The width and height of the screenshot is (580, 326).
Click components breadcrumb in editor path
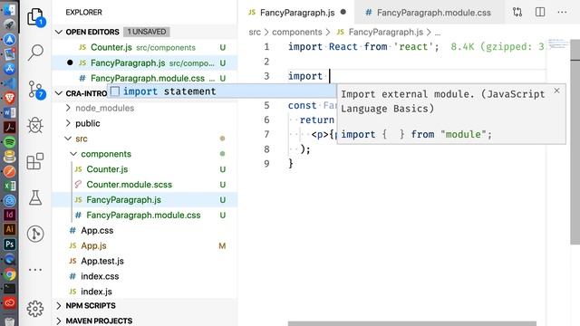[297, 33]
